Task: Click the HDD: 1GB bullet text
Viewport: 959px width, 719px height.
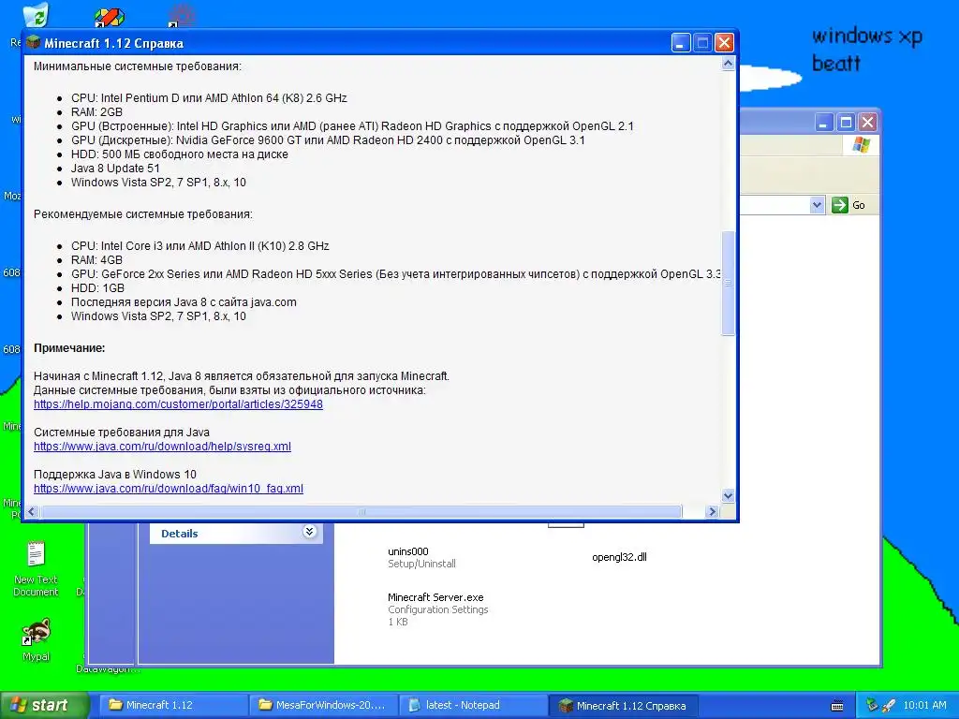Action: click(x=97, y=288)
